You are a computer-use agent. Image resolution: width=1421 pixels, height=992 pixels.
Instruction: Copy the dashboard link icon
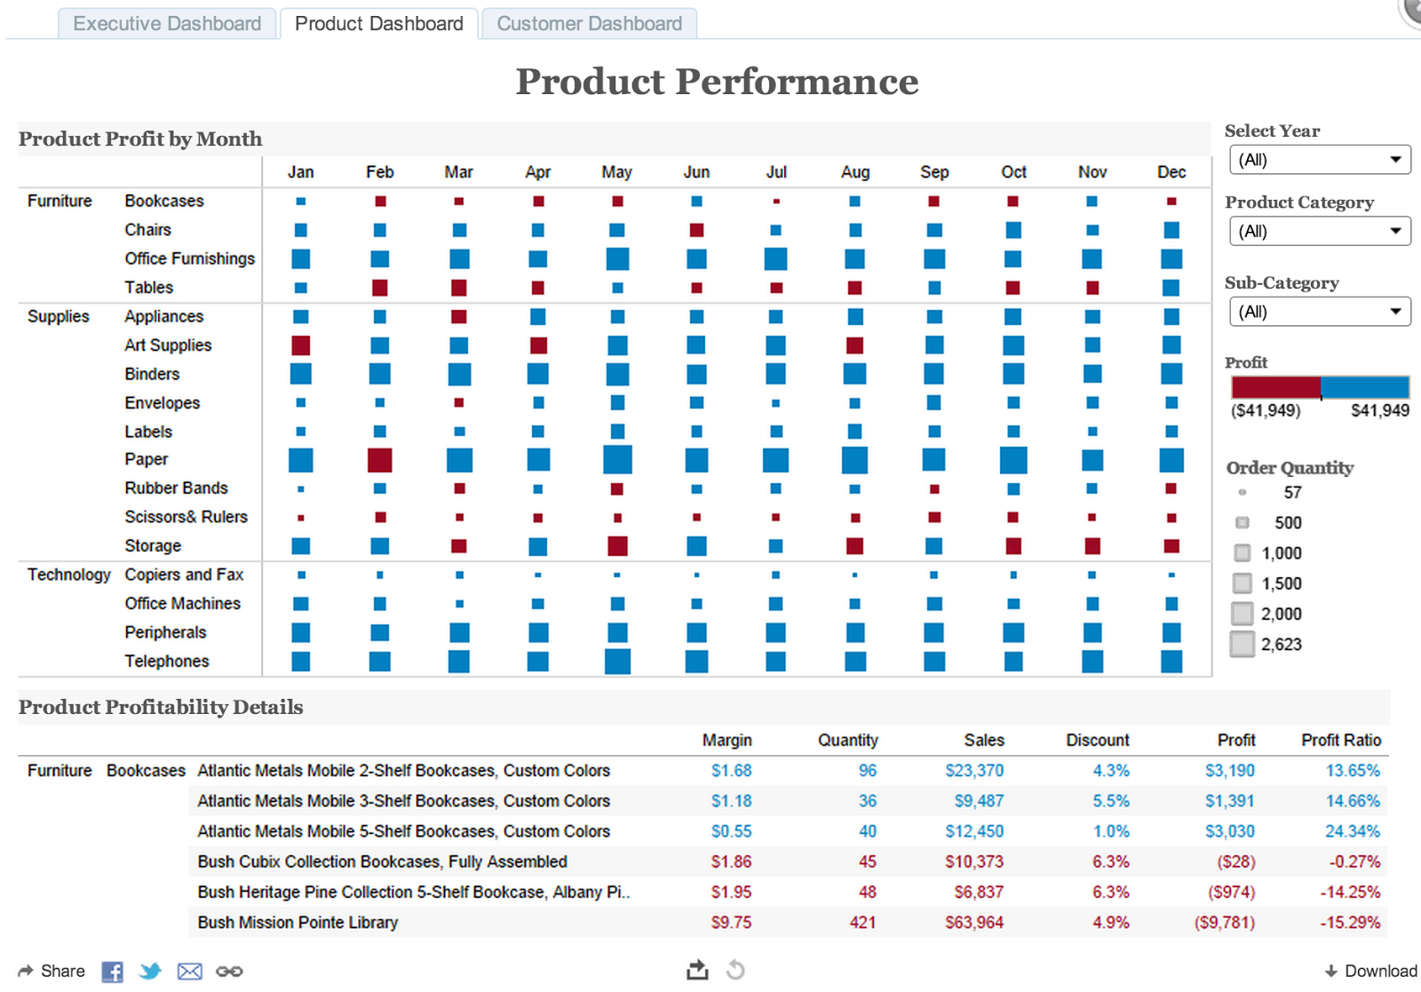click(229, 972)
